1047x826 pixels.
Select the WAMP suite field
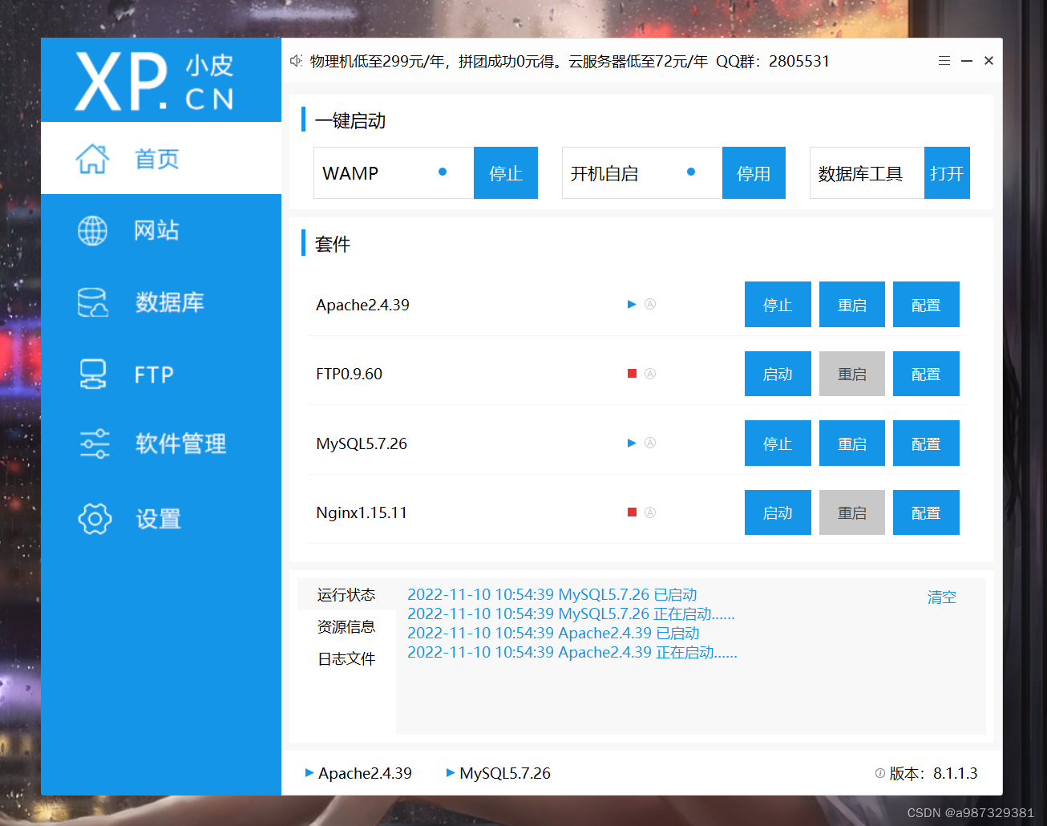coord(394,173)
